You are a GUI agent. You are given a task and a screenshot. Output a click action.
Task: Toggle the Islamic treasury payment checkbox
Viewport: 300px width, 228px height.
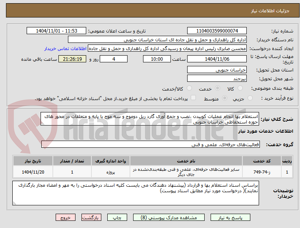194,98
